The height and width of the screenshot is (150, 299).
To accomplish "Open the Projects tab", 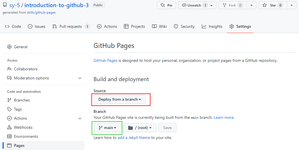I will coord(134,26).
